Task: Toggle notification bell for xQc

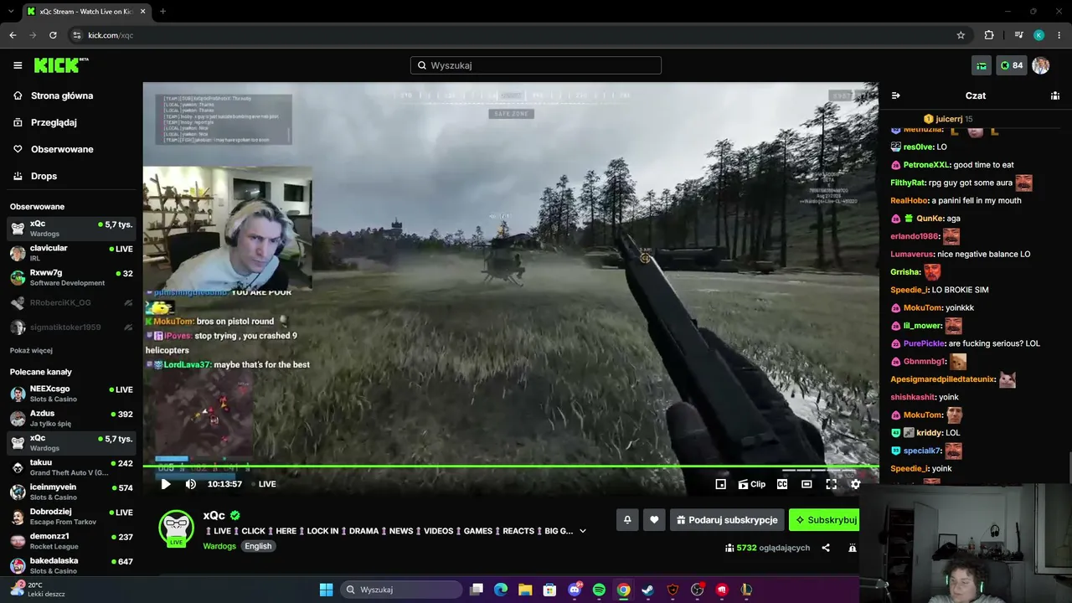Action: (x=627, y=520)
